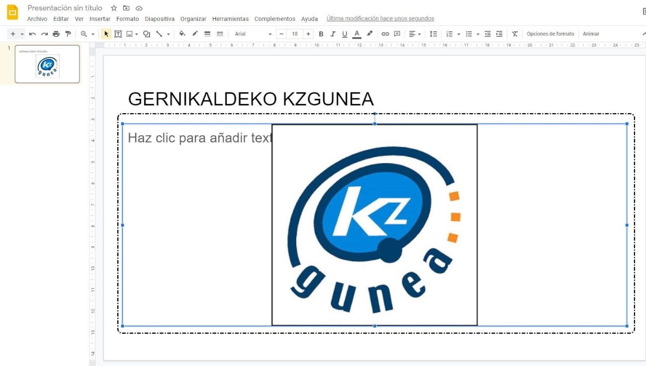Click the GERNIKALDEKO KZGUNEA title text
The image size is (646, 366).
pyautogui.click(x=250, y=99)
